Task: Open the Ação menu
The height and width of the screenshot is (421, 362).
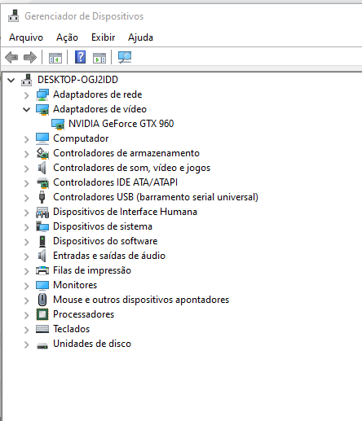Action: point(67,37)
